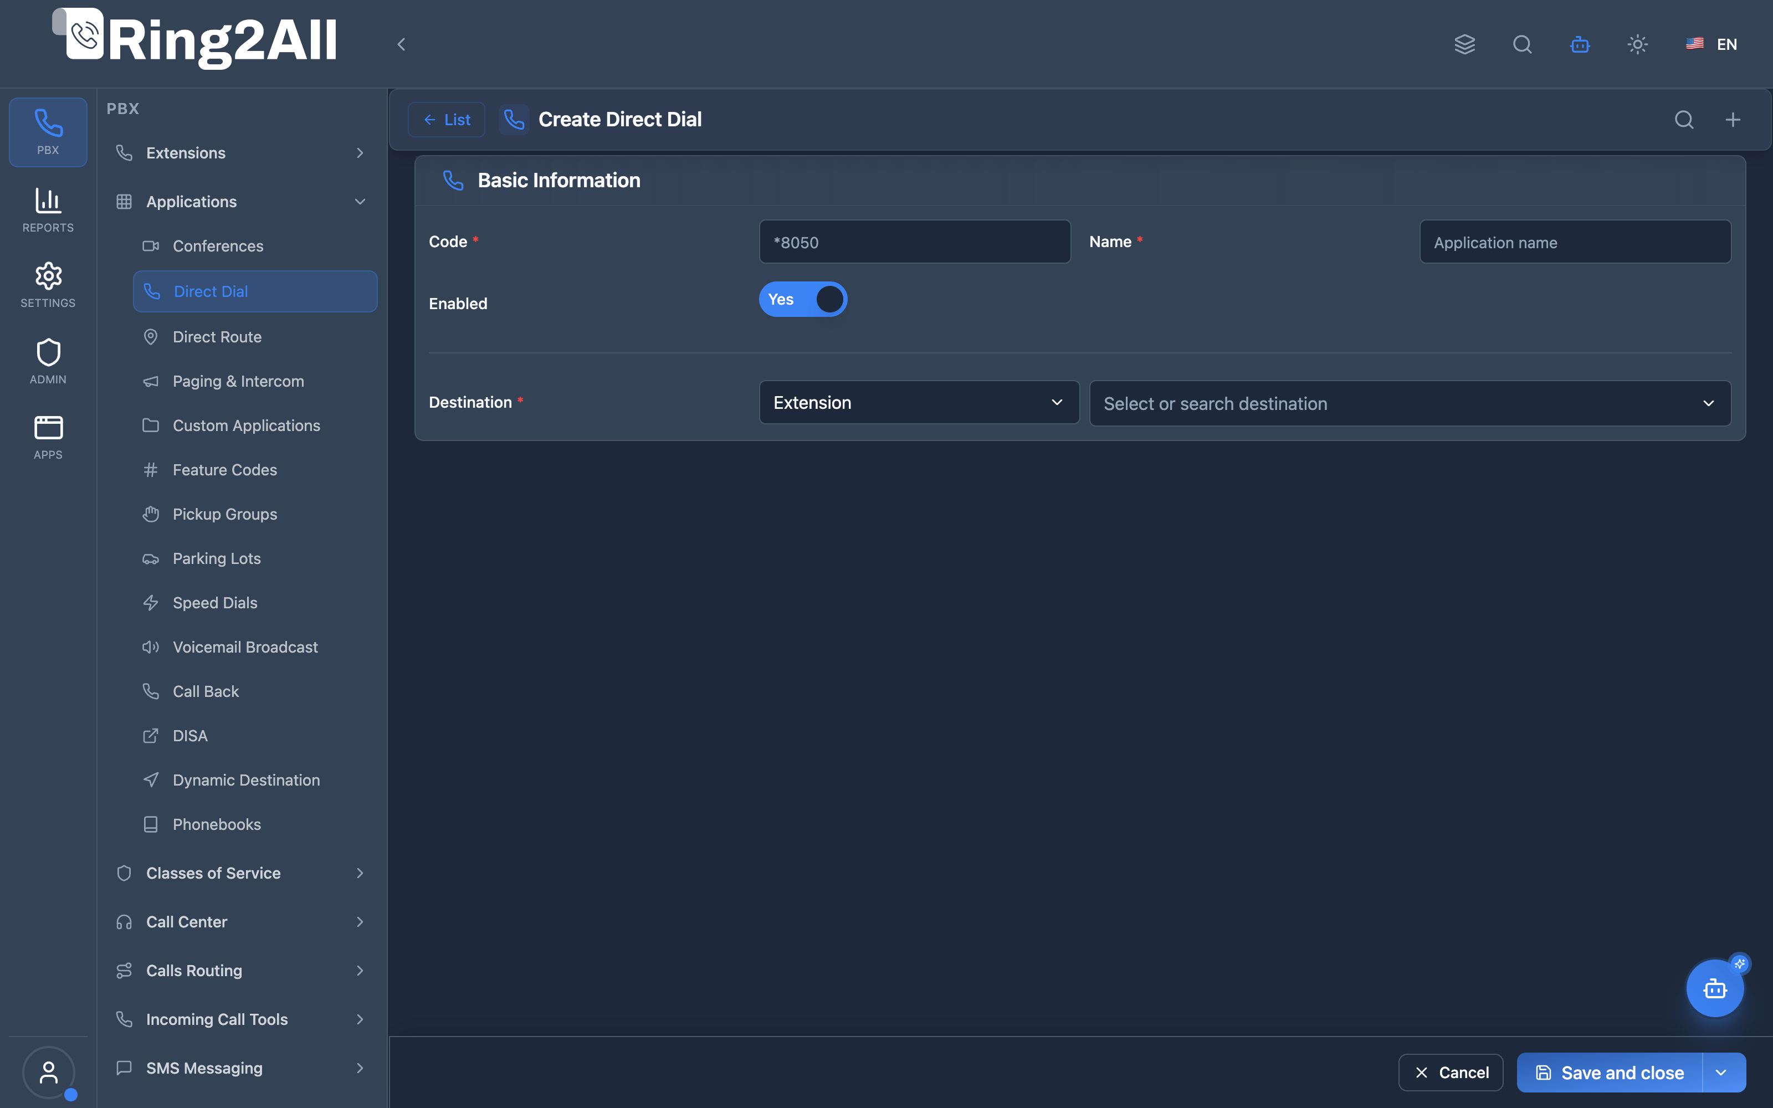Open the Reports section icon
1773x1108 pixels.
point(48,209)
